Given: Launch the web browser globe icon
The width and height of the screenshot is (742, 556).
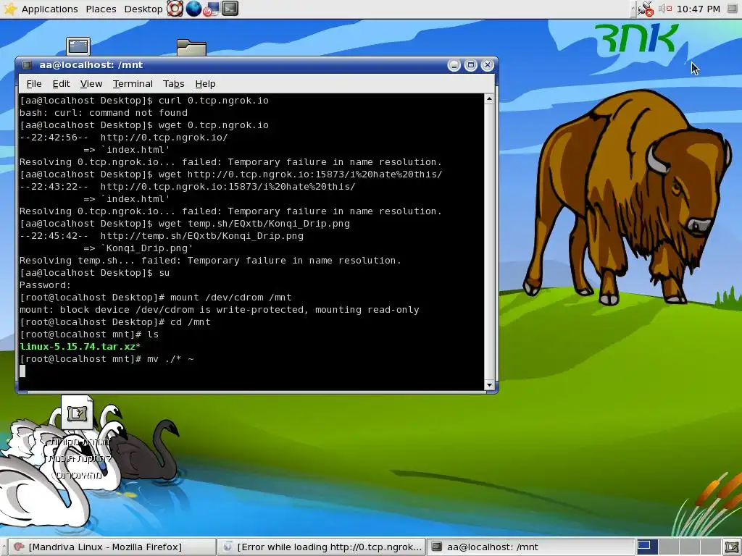Looking at the screenshot, I should 193,9.
